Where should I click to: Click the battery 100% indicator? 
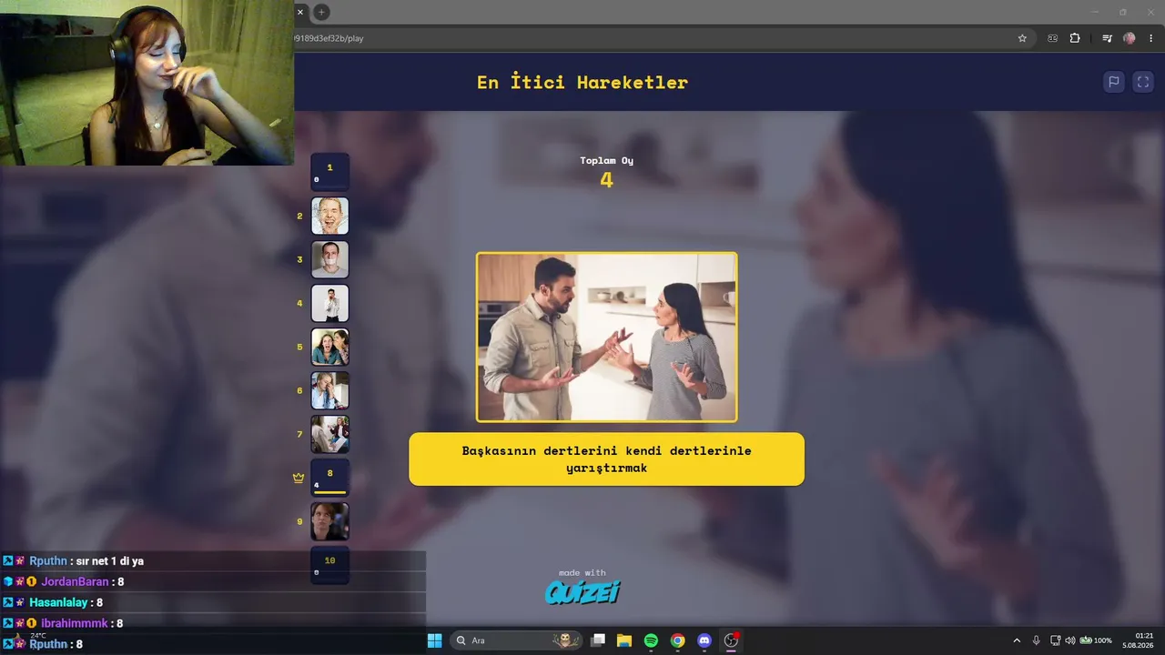point(1096,640)
